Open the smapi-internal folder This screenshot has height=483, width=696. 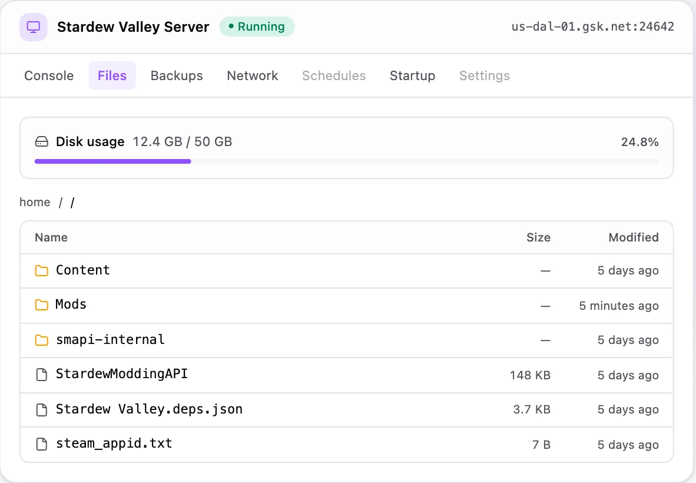click(110, 340)
